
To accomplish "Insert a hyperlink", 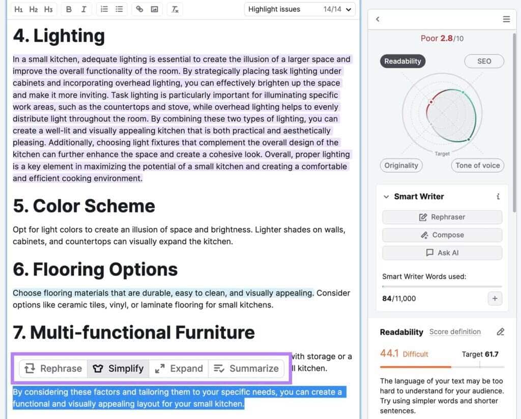I will click(139, 9).
